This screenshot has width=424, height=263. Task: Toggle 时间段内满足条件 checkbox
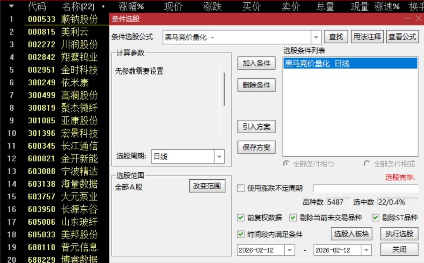tap(240, 234)
